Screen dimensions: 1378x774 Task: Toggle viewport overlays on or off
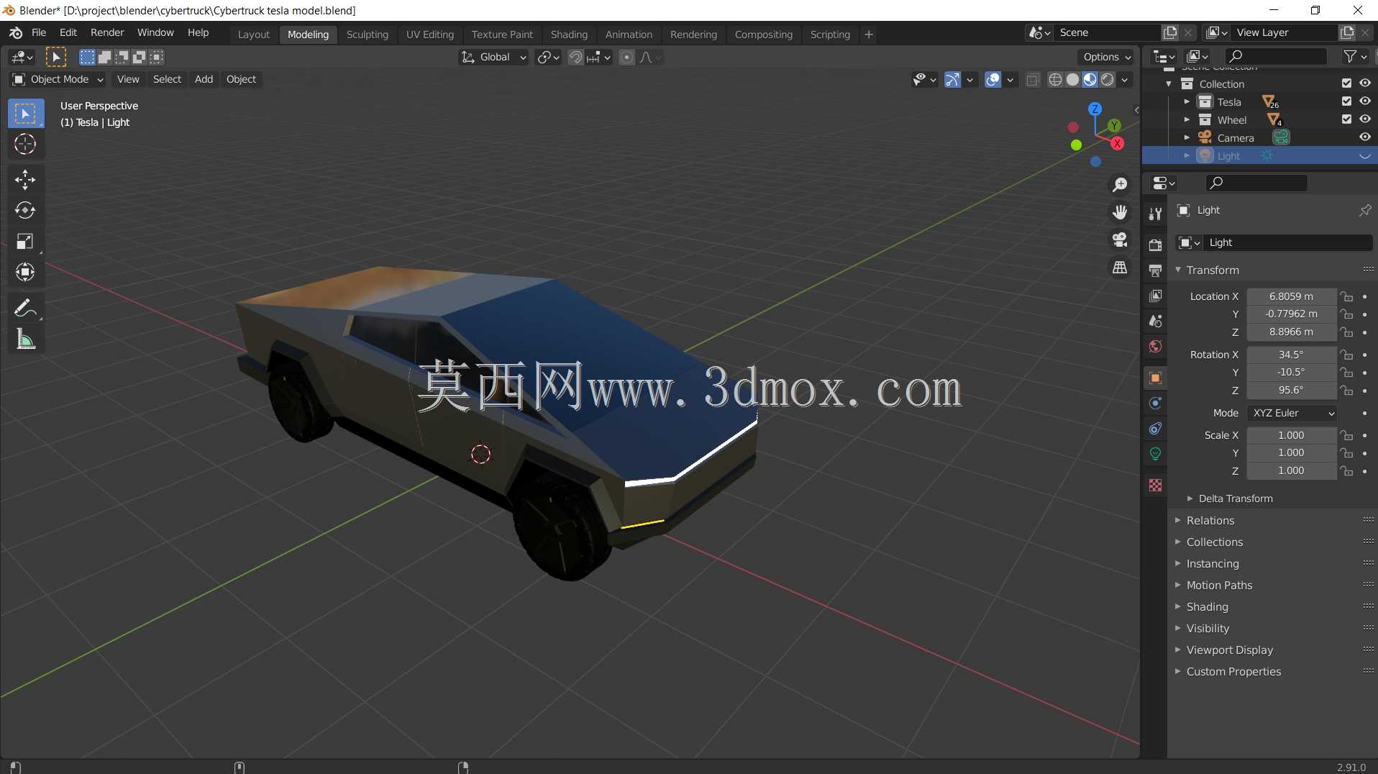pos(993,80)
